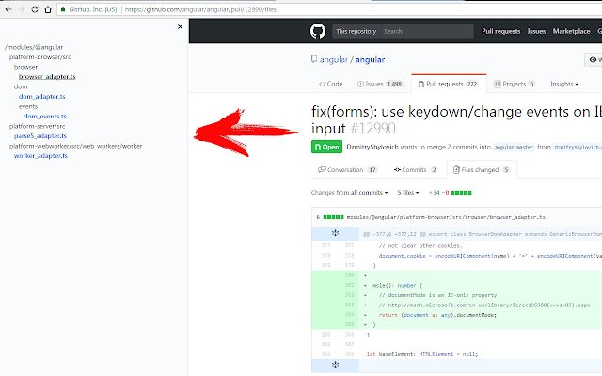Open Marketplace in top navigation
Viewport: 602px width, 376px height.
pos(571,31)
